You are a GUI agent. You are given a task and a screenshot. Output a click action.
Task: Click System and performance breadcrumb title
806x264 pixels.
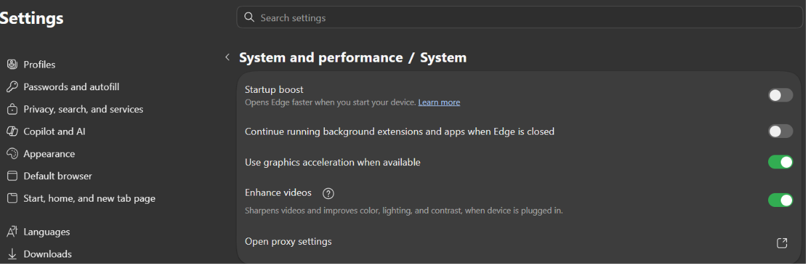(321, 58)
